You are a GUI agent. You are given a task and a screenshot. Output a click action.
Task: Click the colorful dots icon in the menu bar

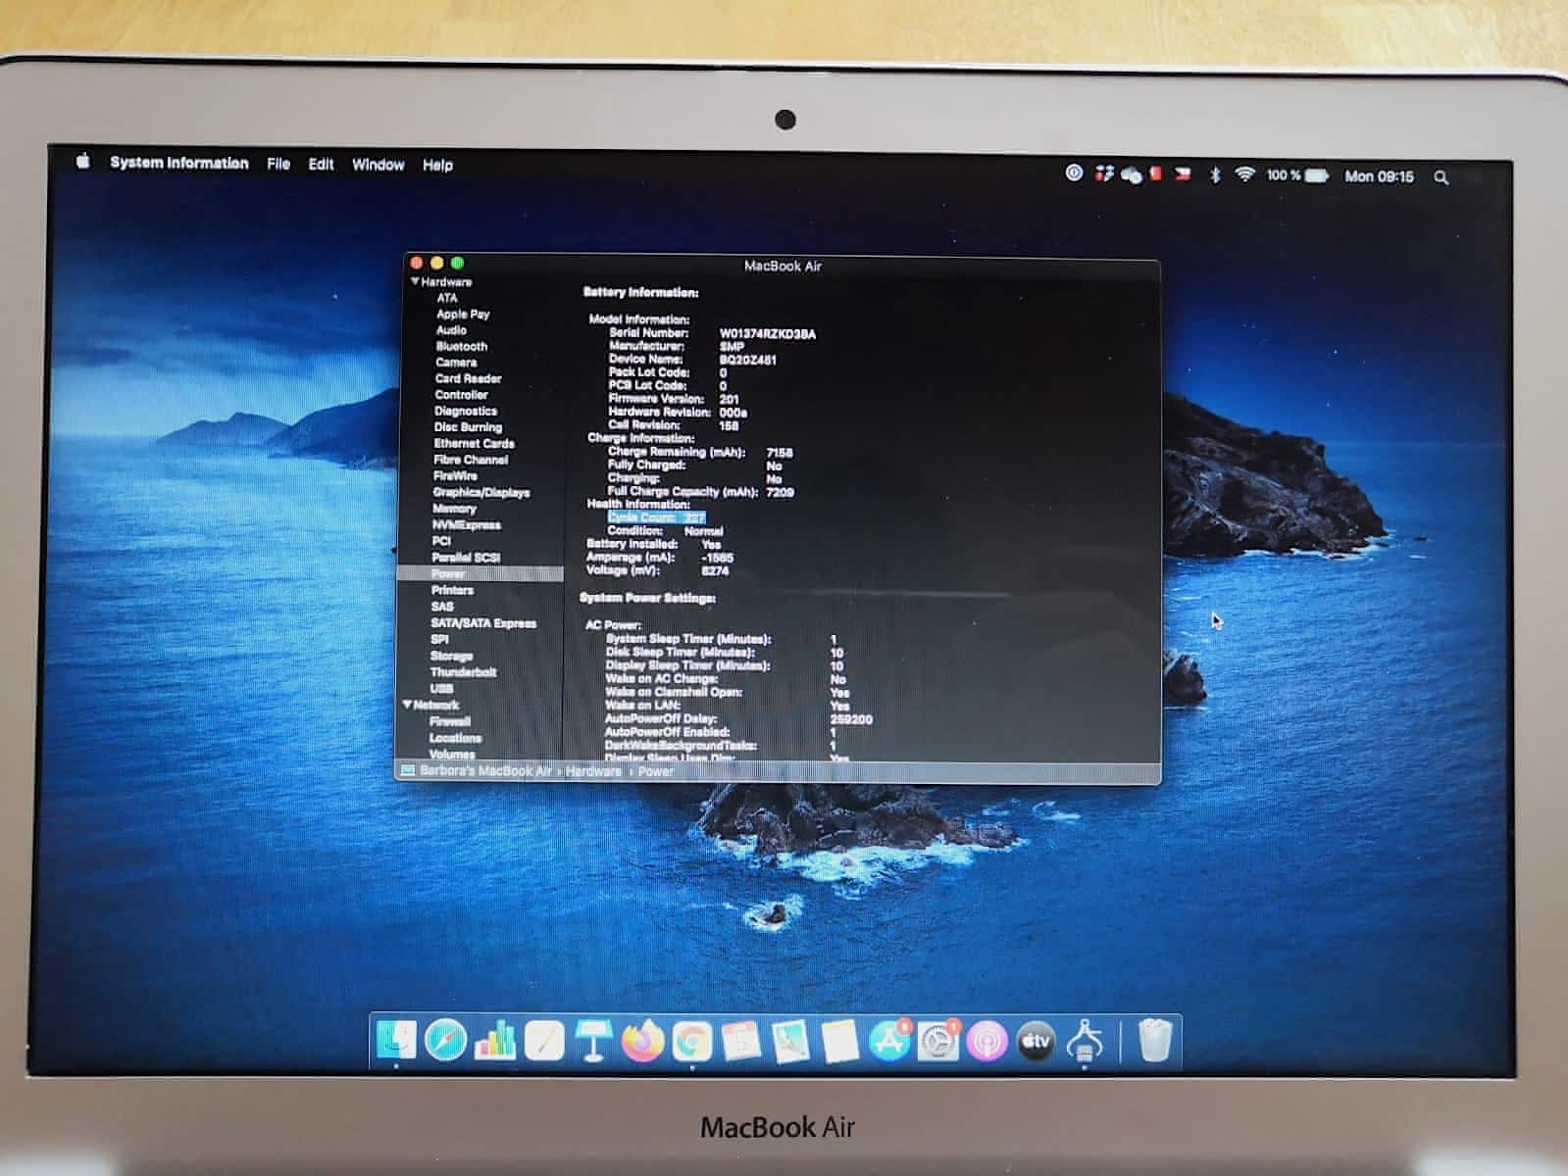pyautogui.click(x=1104, y=172)
